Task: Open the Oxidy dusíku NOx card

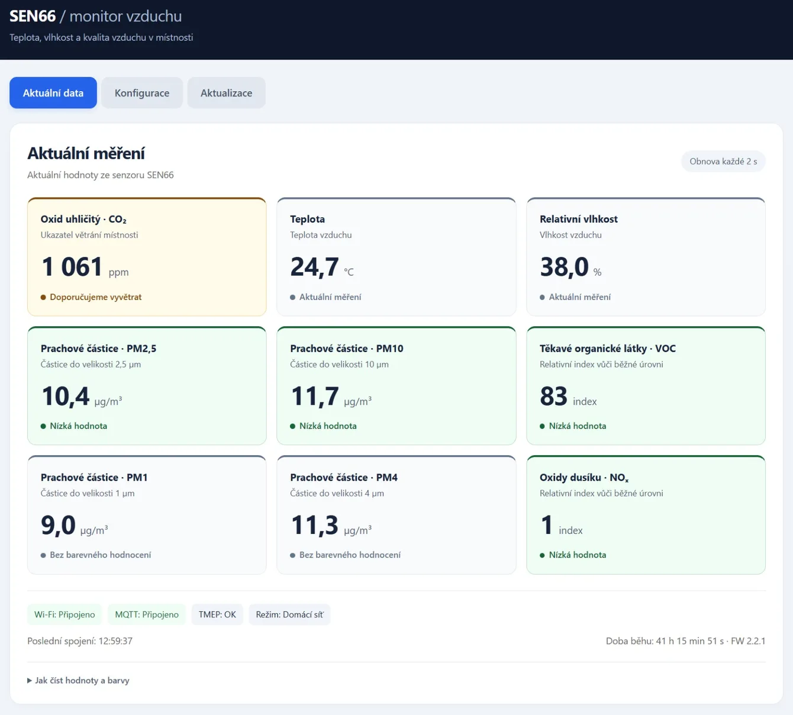Action: pyautogui.click(x=646, y=515)
